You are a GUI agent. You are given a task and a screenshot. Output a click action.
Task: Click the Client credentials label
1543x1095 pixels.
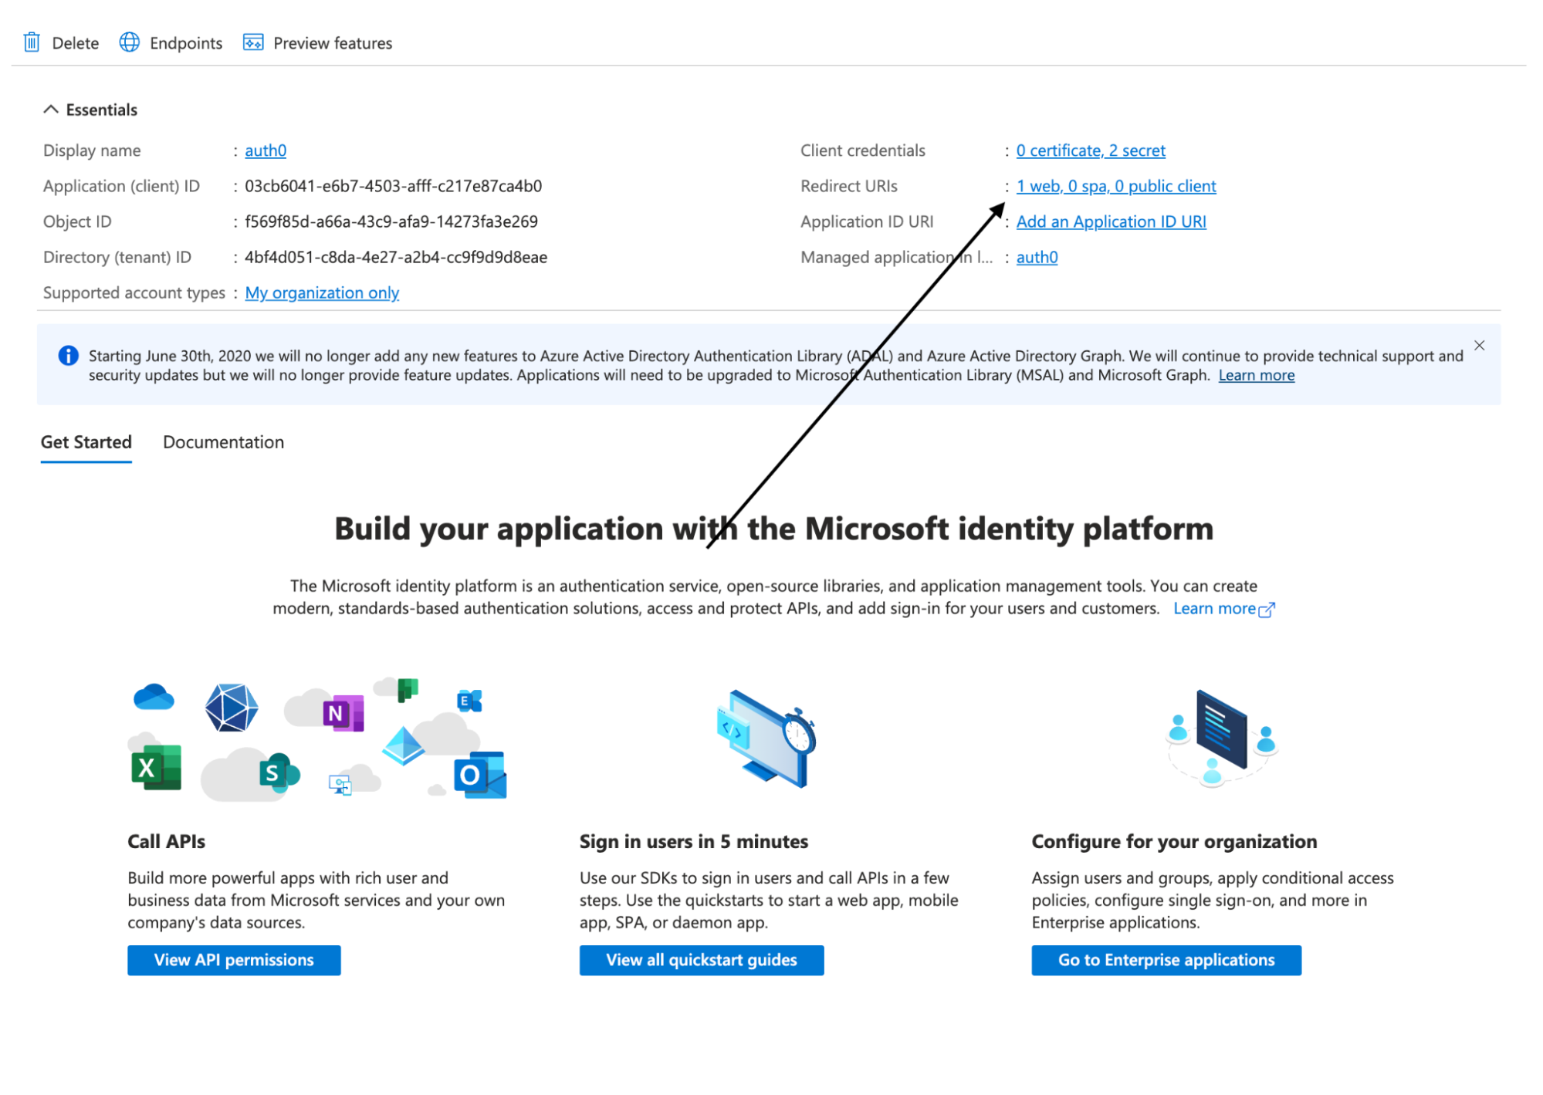862,150
